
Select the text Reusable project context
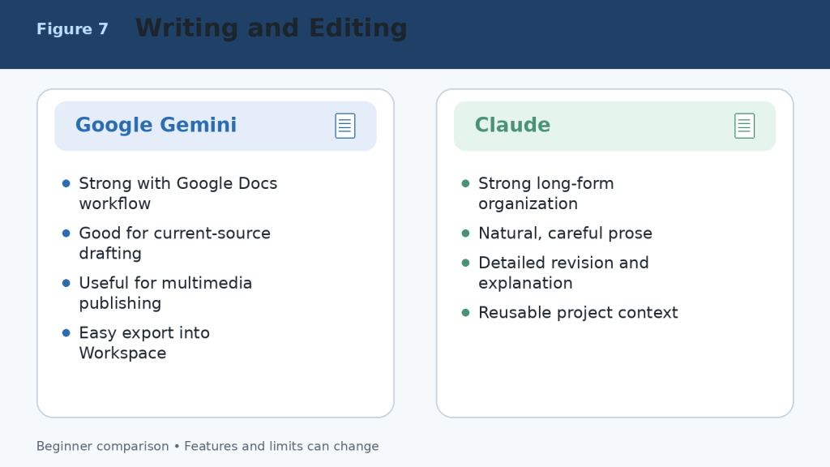[578, 313]
